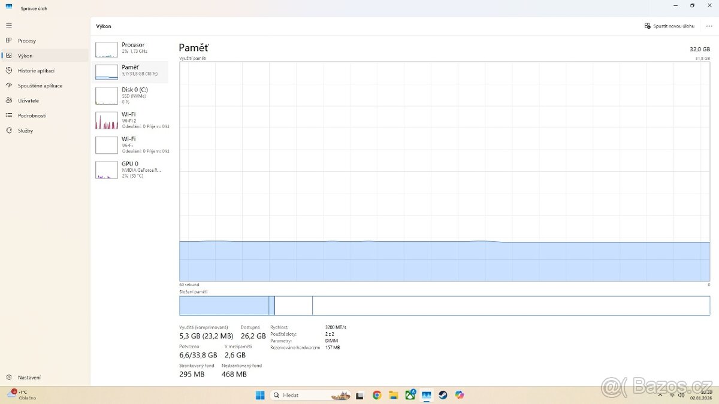Launch Steam from the taskbar
The image size is (719, 404).
(x=443, y=395)
